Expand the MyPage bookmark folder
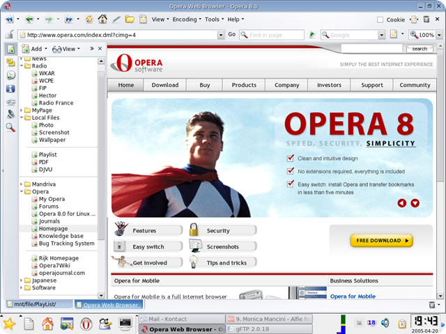The image size is (446, 334). pyautogui.click(x=22, y=110)
